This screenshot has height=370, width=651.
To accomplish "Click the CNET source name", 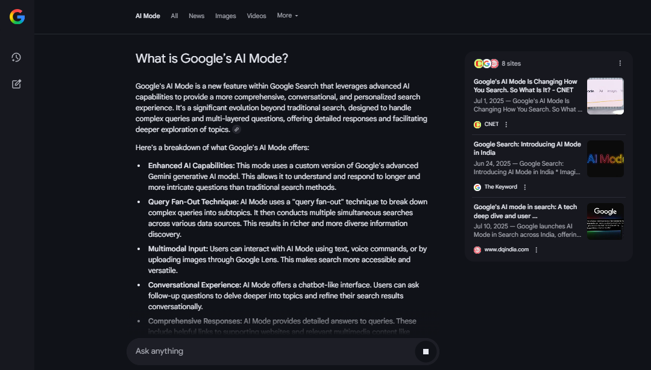I will [x=492, y=124].
